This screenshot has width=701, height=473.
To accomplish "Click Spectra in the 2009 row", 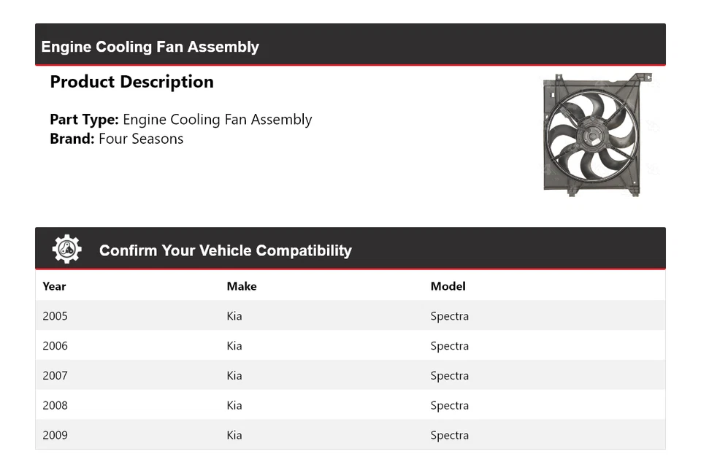I will click(449, 436).
